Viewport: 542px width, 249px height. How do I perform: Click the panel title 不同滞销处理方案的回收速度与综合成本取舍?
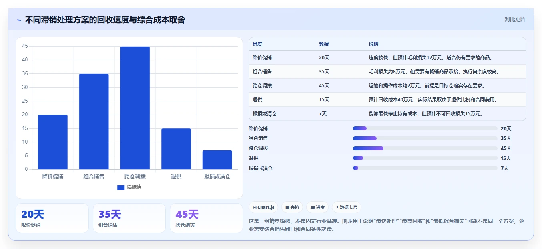click(x=105, y=20)
